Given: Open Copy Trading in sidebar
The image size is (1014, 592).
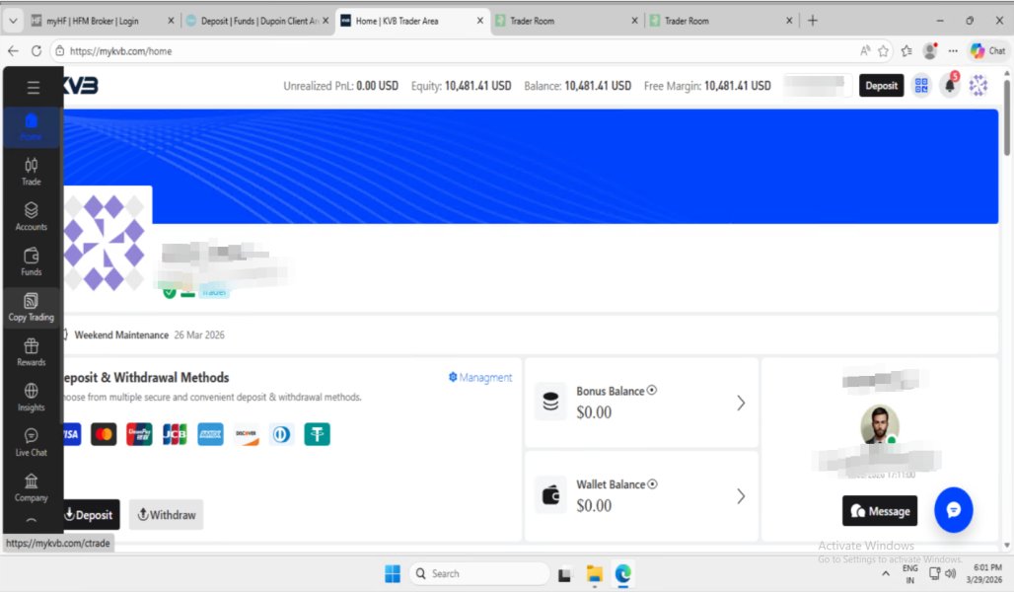Looking at the screenshot, I should [31, 307].
